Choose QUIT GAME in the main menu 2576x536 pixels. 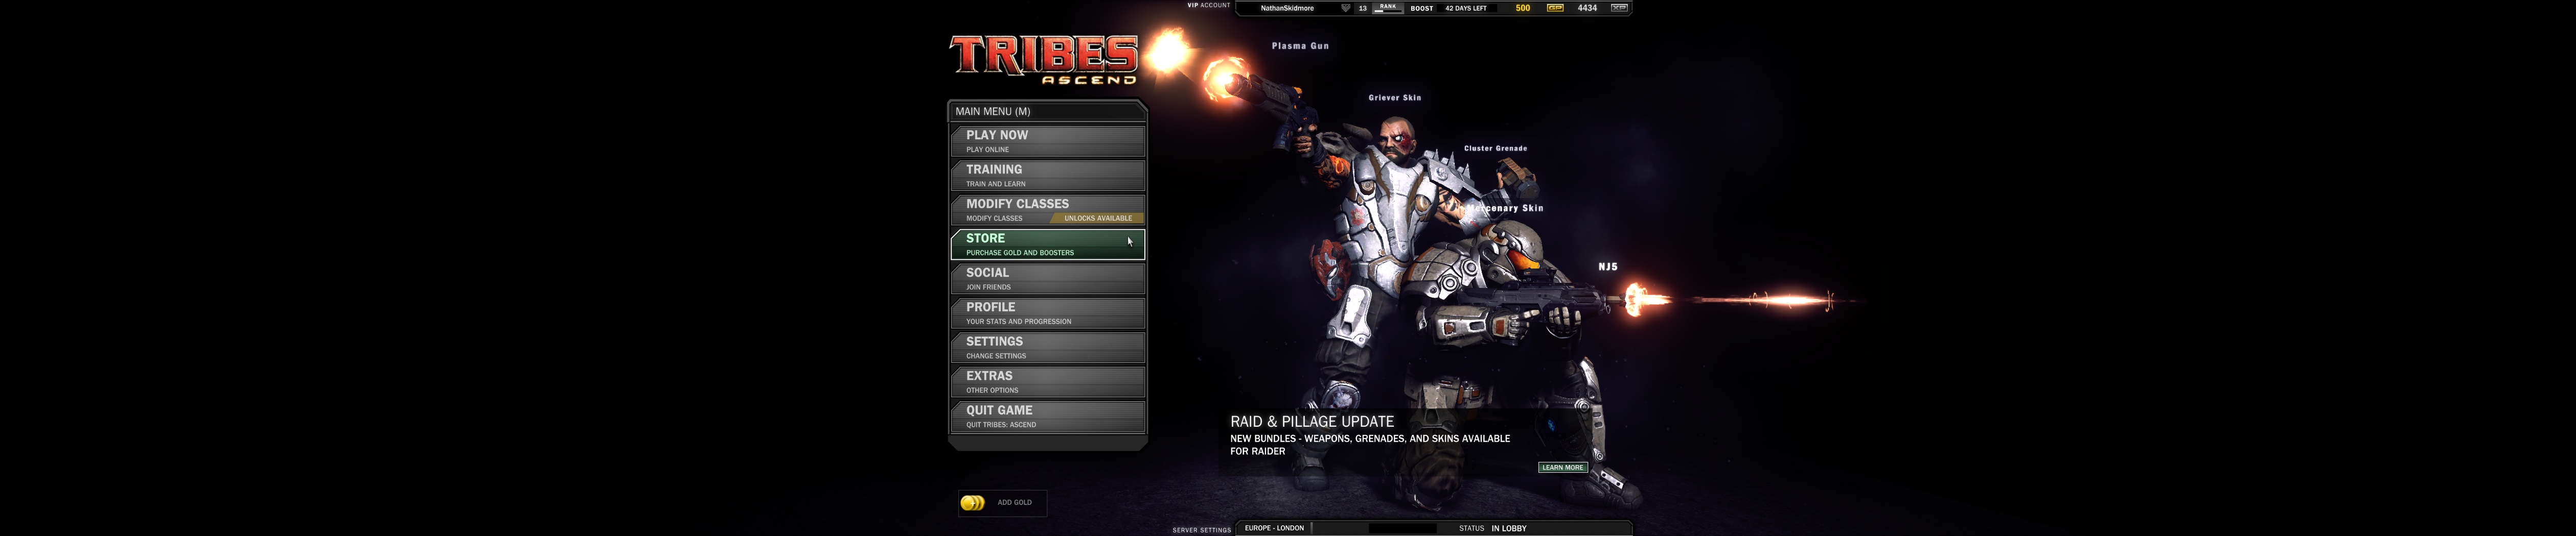(1047, 416)
